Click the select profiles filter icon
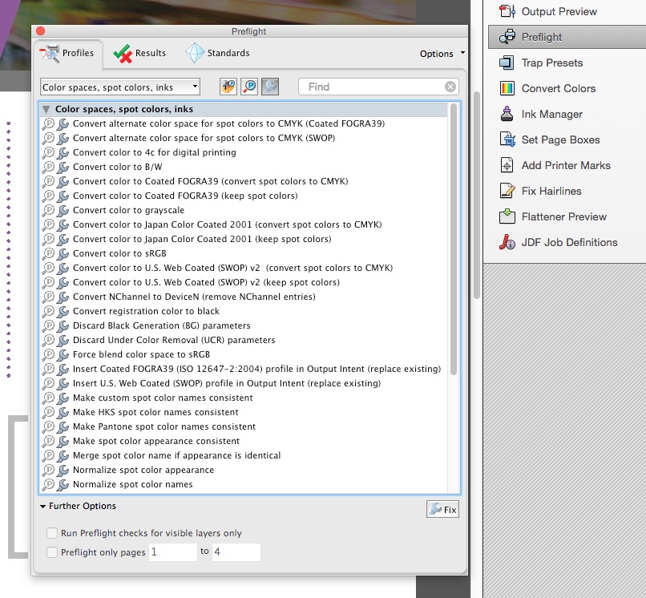 tap(228, 87)
